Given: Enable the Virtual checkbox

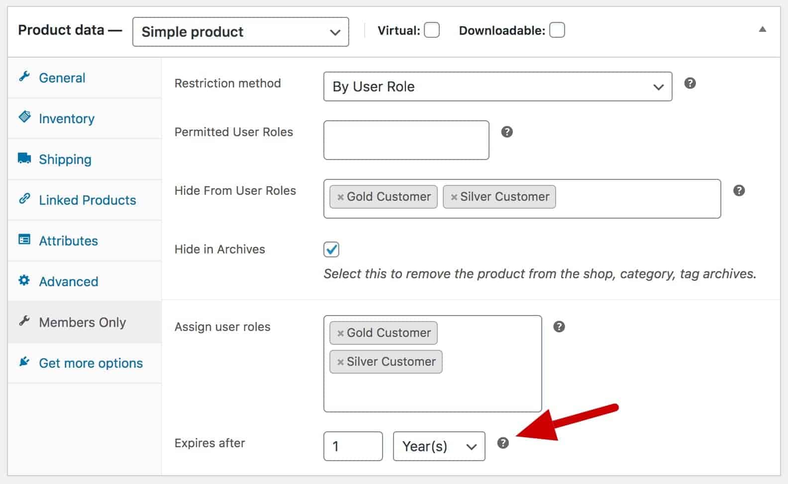Looking at the screenshot, I should tap(432, 30).
